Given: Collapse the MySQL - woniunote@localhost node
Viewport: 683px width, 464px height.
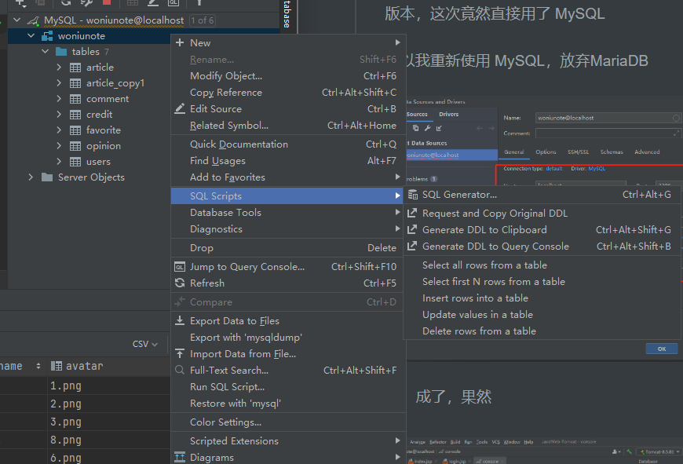Looking at the screenshot, I should [16, 20].
